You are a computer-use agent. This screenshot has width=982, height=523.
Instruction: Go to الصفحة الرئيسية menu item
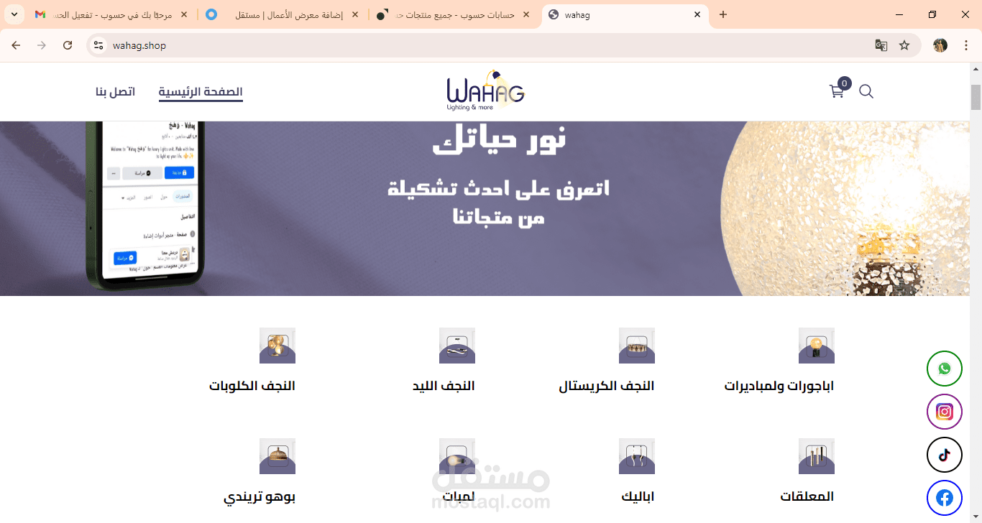(x=201, y=92)
